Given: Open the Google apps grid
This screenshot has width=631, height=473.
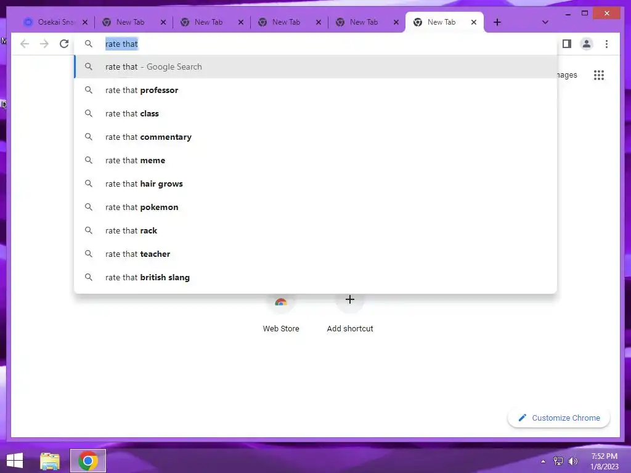Looking at the screenshot, I should [599, 75].
